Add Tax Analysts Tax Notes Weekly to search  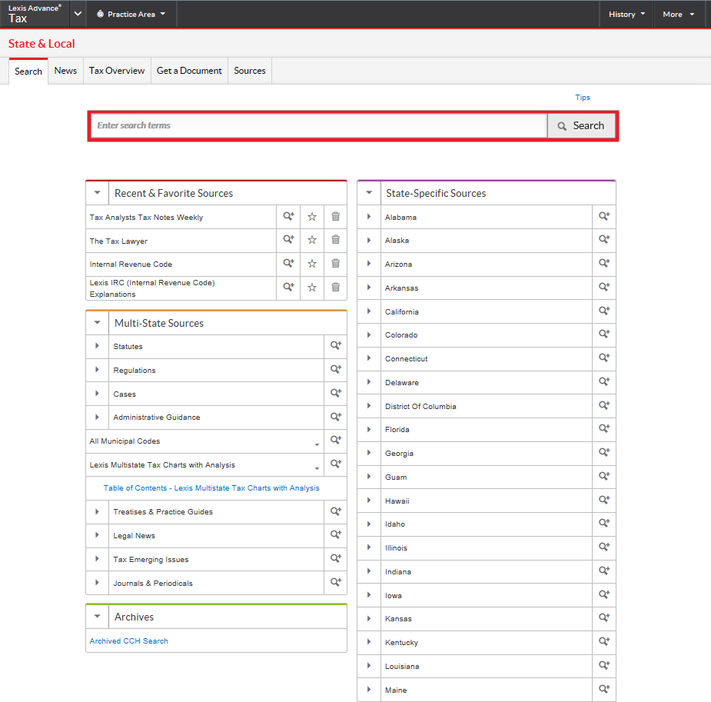click(288, 216)
